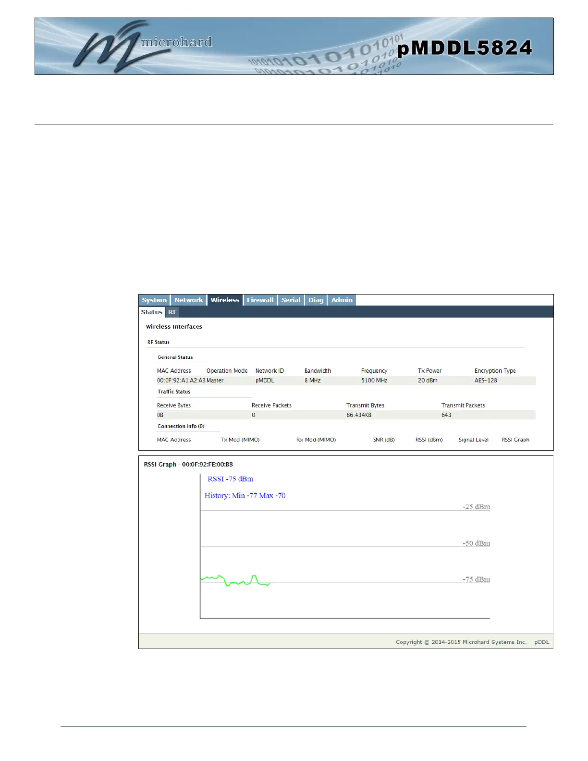588x761 pixels.
Task: Click the Rx Mod (MIMO) column header
Action: (316, 440)
